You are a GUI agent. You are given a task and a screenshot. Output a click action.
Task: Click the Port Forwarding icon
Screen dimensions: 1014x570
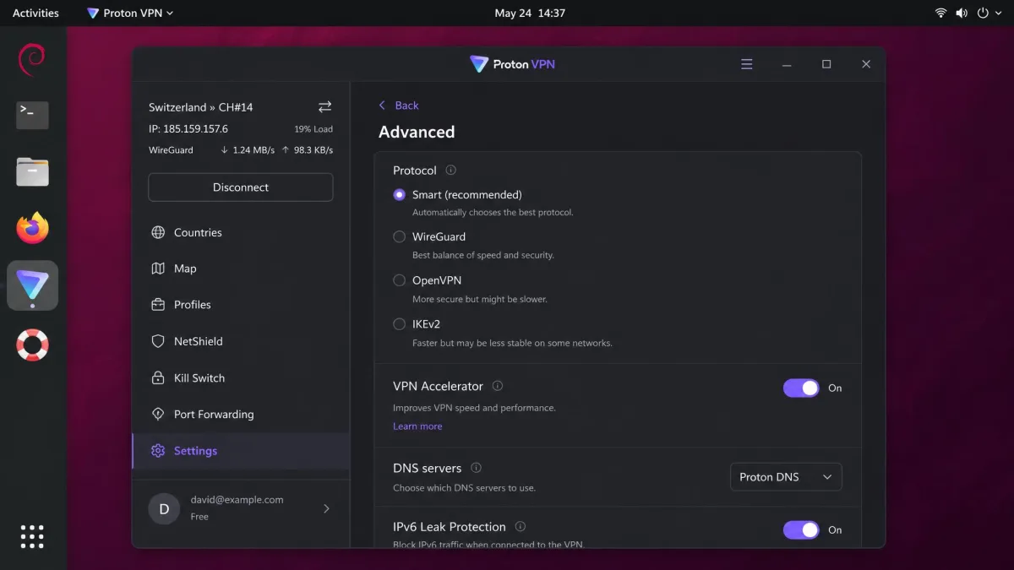pyautogui.click(x=158, y=415)
